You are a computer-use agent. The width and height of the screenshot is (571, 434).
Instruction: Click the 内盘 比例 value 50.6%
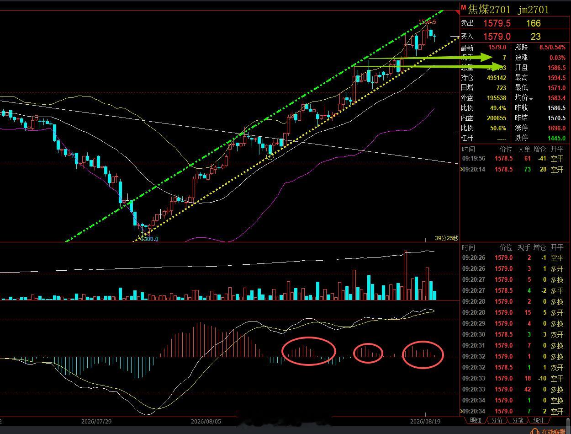[498, 128]
